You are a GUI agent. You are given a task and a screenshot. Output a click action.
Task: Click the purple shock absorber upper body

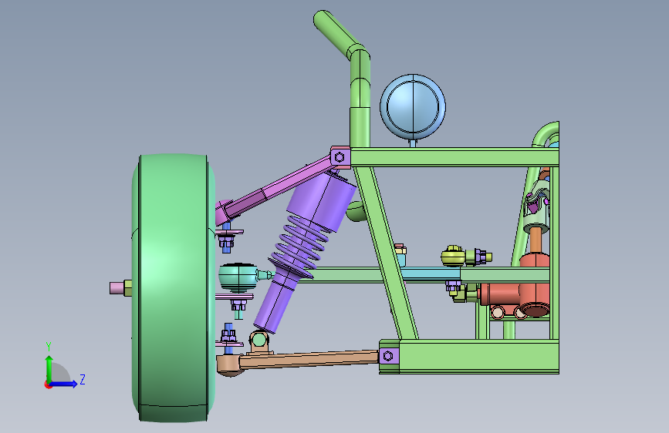tap(322, 200)
